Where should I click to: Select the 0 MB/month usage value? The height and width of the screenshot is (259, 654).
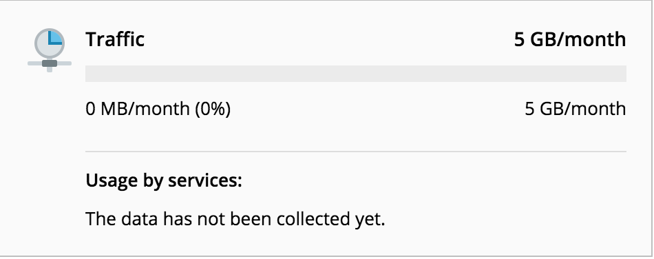[137, 109]
